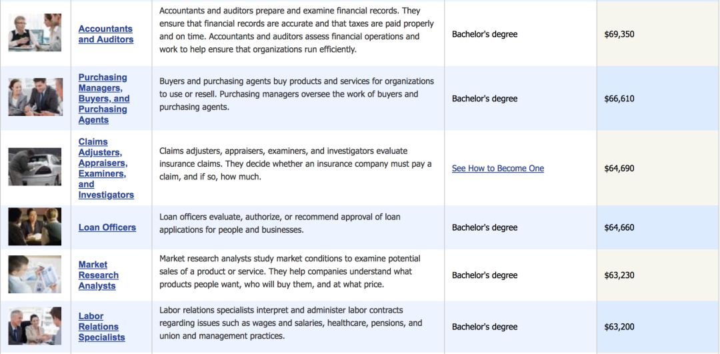Viewport: 720px width, 354px height.
Task: Open Claims Adjusters, Appraisers, Examiners, and Investigators
Action: 105,168
